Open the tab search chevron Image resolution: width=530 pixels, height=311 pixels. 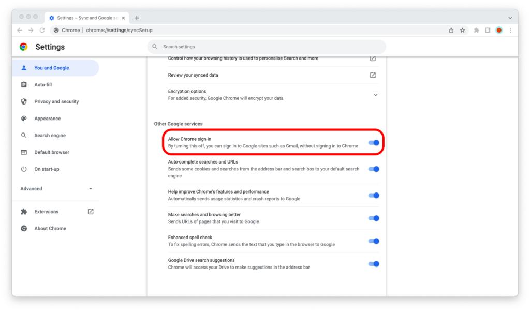click(x=510, y=18)
